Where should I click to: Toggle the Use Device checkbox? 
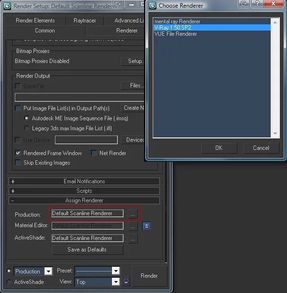click(x=18, y=140)
